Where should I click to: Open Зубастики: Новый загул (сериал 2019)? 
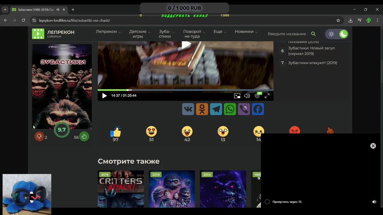pos(311,51)
